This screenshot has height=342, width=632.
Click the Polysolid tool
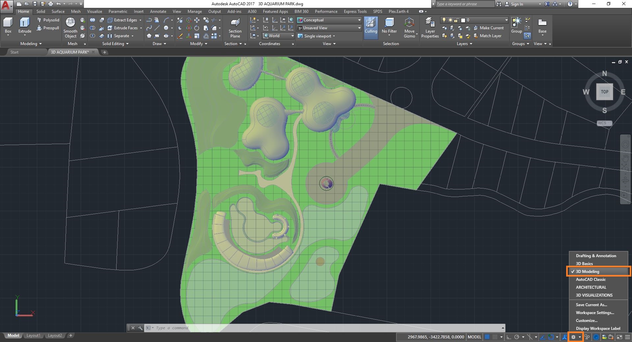tap(48, 20)
